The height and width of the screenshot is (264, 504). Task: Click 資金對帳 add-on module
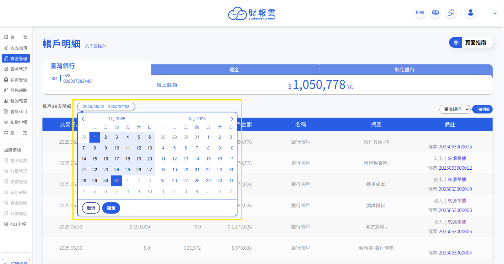(16, 203)
